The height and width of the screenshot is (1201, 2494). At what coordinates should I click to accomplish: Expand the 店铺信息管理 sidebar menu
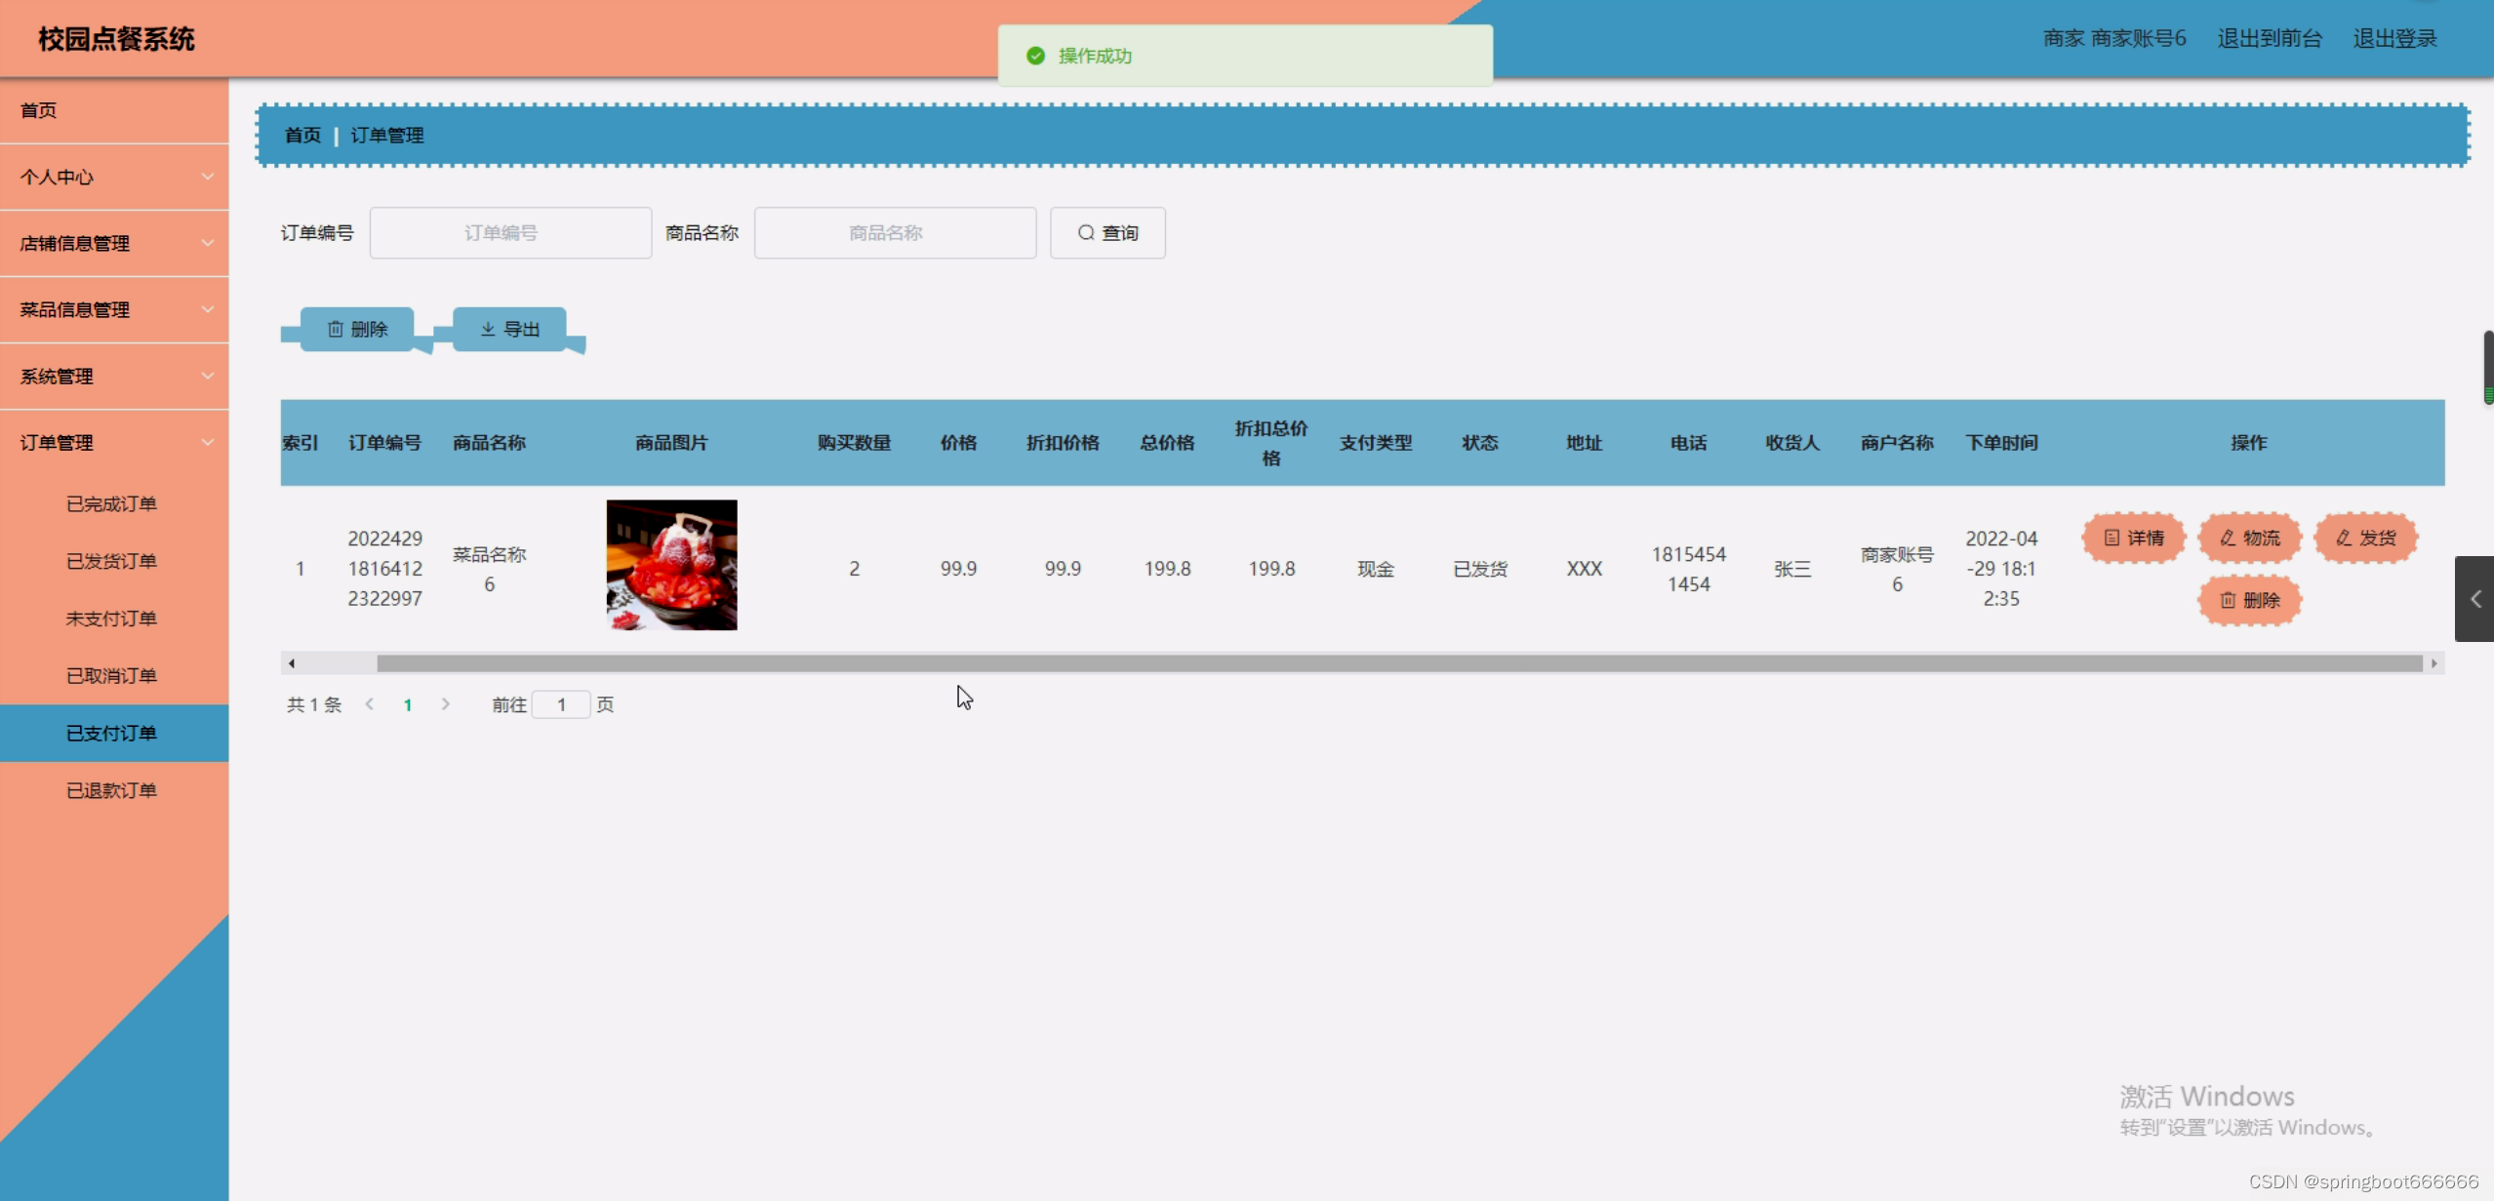(x=114, y=243)
